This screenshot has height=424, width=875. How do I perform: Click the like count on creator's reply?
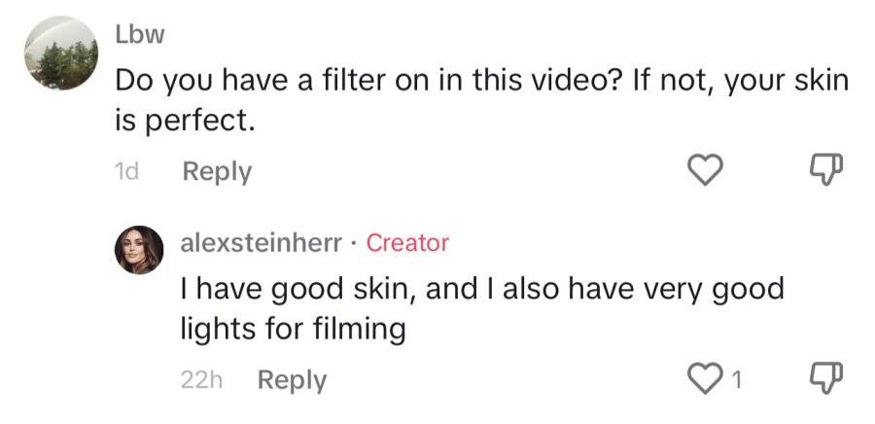point(736,380)
